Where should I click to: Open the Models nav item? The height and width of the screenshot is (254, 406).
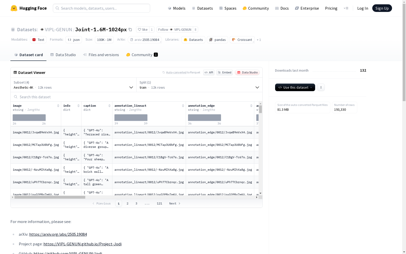click(x=177, y=8)
